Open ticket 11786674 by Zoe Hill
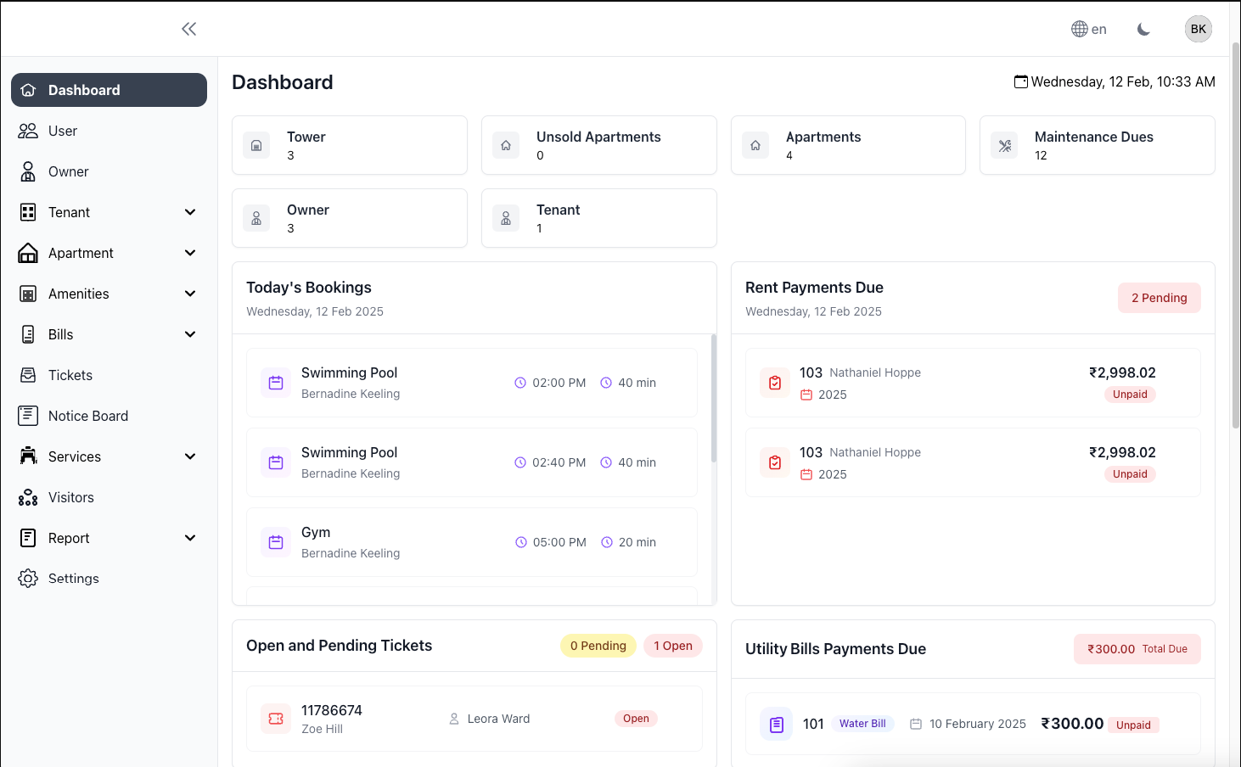1241x767 pixels. coord(332,718)
